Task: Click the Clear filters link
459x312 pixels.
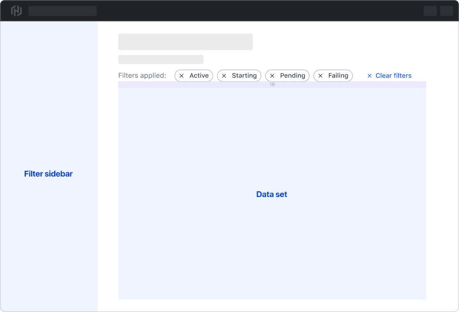Action: coord(393,76)
